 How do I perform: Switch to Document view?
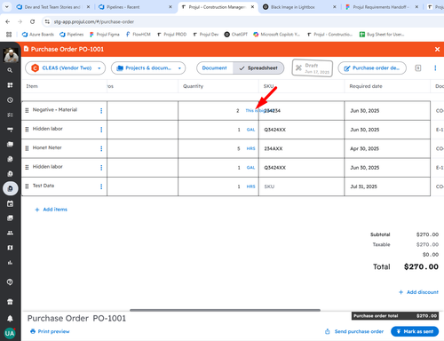(215, 68)
